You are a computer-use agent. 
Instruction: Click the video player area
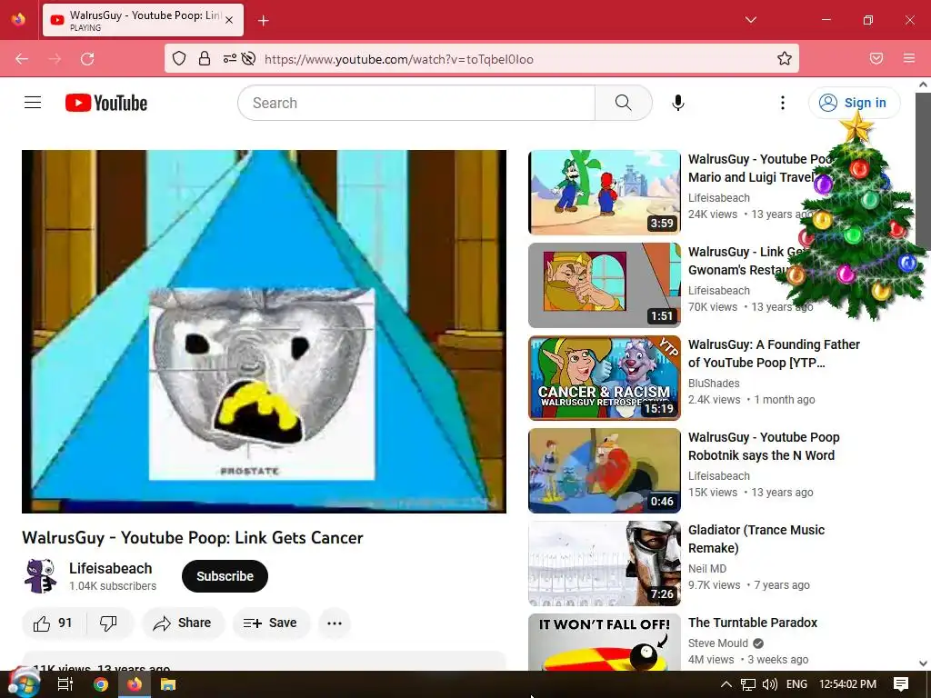pyautogui.click(x=265, y=331)
